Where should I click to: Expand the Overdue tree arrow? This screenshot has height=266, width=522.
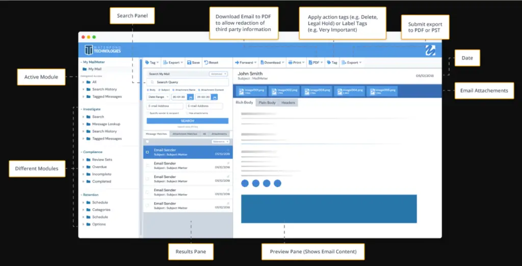point(83,167)
